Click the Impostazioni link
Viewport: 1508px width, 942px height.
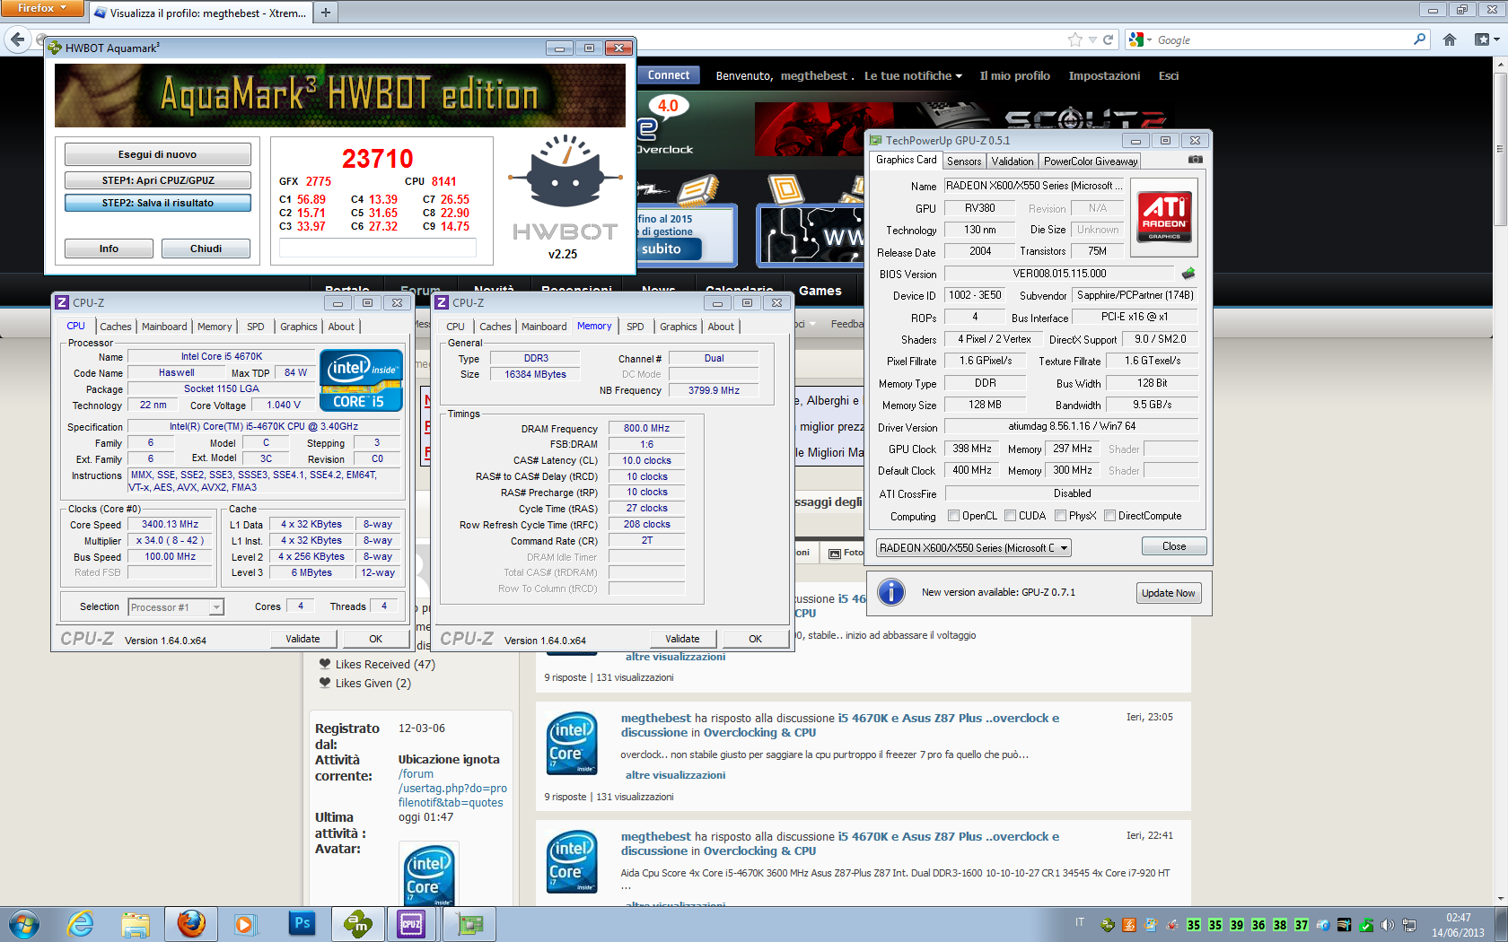pyautogui.click(x=1104, y=76)
